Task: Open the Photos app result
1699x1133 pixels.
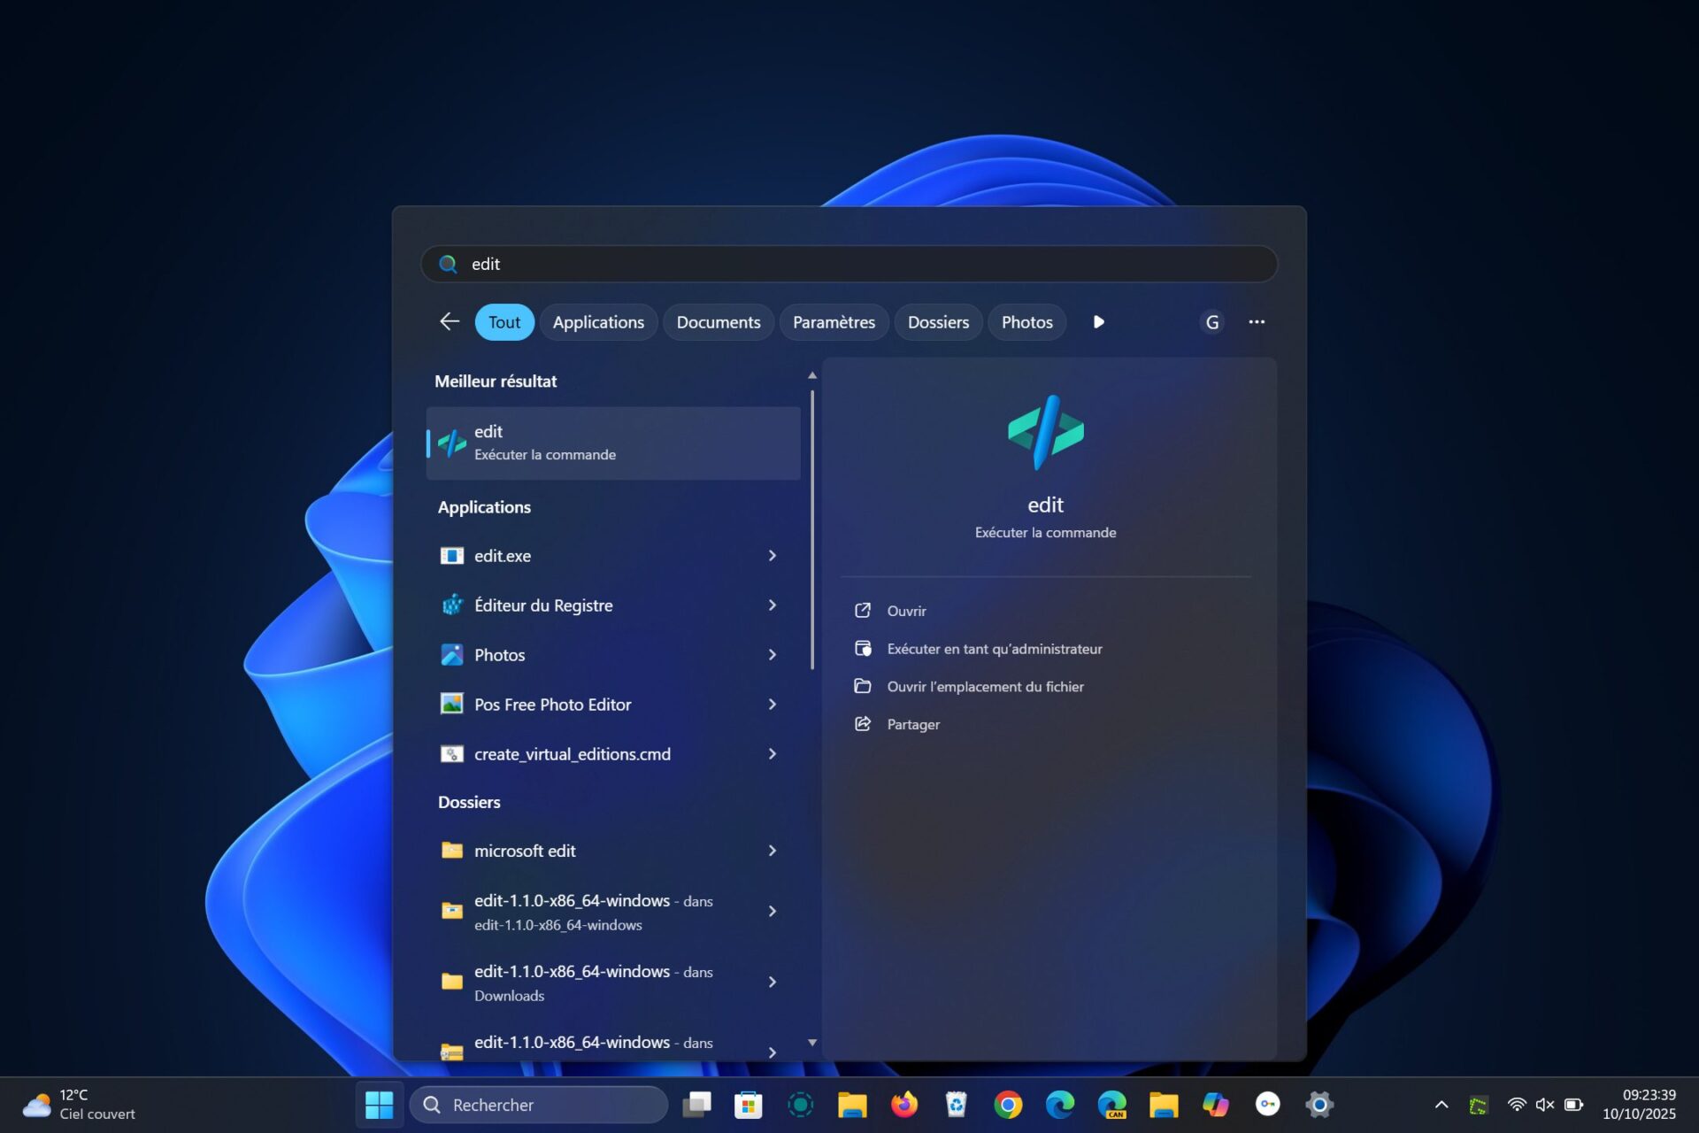Action: click(x=501, y=655)
